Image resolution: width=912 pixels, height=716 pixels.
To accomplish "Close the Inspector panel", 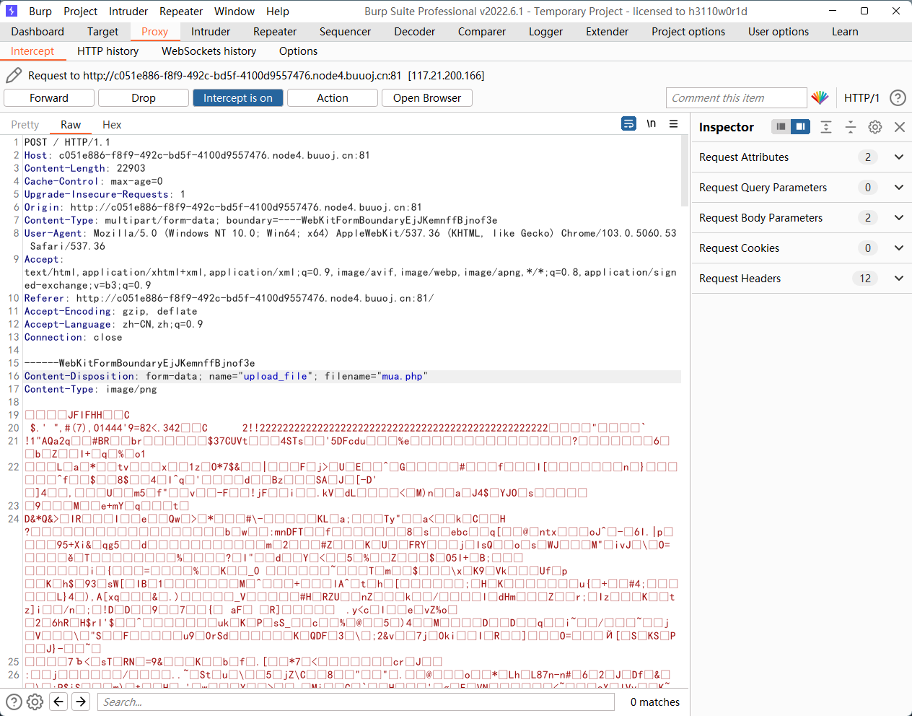I will click(900, 126).
